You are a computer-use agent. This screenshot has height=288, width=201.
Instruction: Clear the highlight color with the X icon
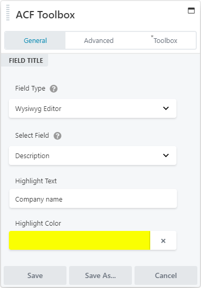[163, 241]
